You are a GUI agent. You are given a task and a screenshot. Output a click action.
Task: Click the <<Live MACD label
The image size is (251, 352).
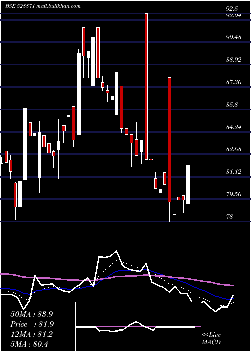coord(211,339)
